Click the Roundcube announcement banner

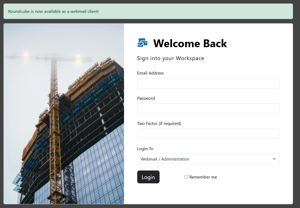click(x=148, y=11)
